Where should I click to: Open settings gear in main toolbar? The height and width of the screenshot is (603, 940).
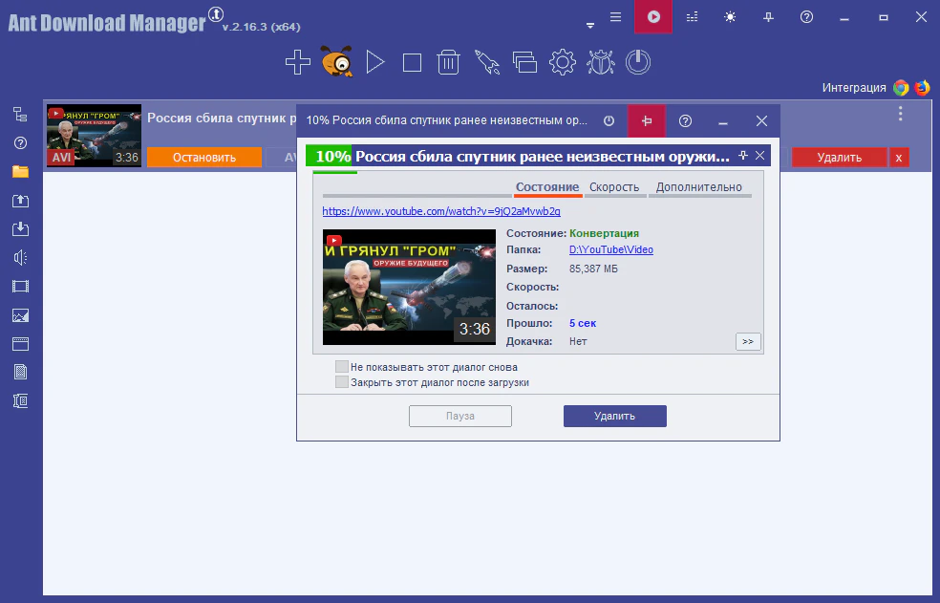coord(562,63)
